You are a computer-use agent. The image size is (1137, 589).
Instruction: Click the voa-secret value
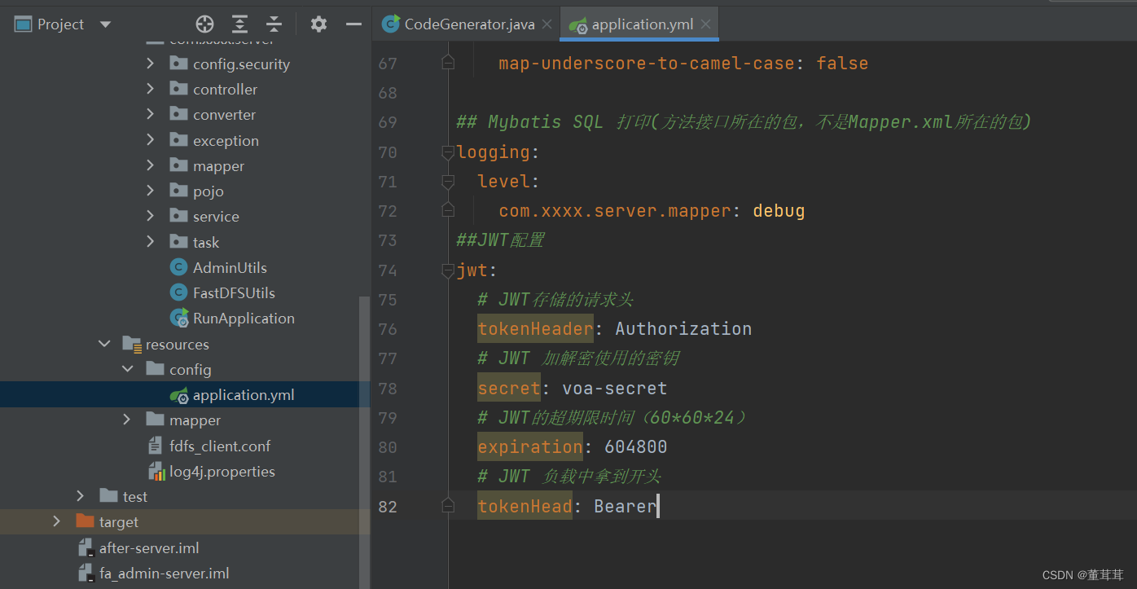coord(615,389)
